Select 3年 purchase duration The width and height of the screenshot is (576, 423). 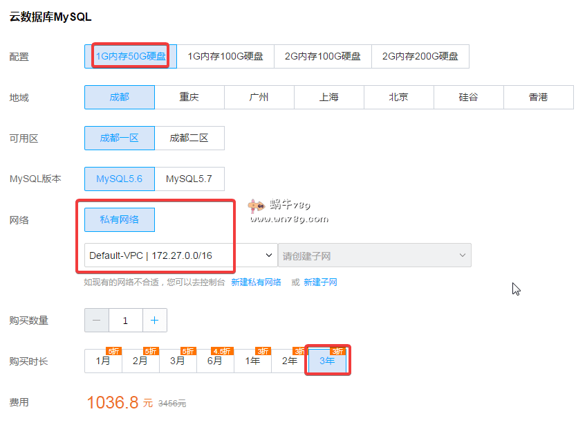coord(327,361)
